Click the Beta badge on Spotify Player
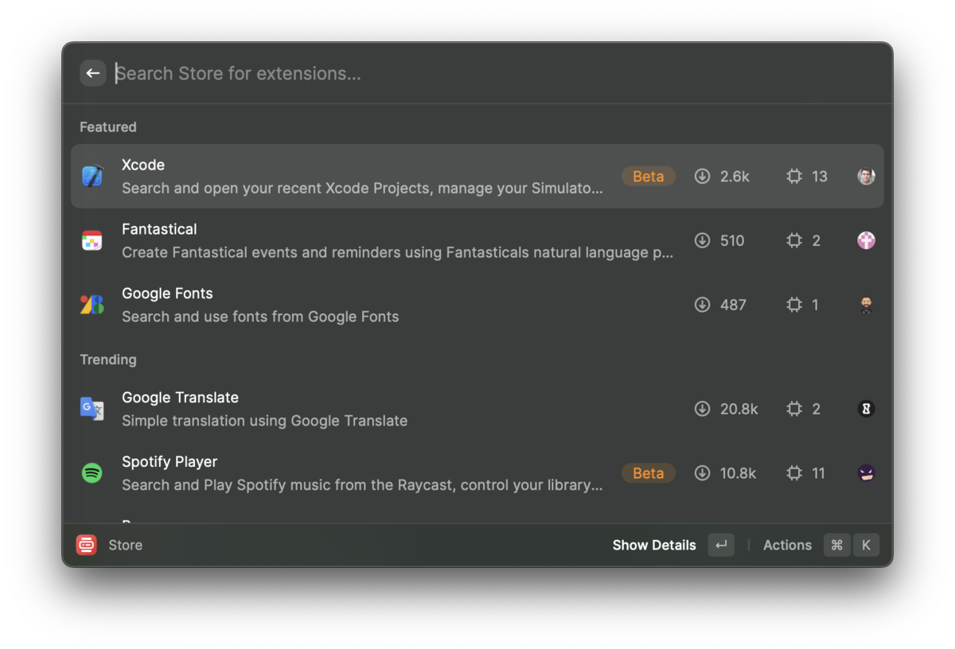This screenshot has height=649, width=955. [648, 473]
